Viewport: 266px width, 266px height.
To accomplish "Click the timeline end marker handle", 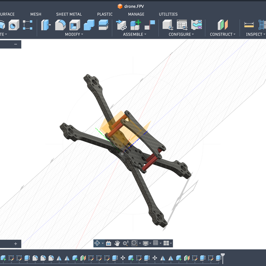I will pyautogui.click(x=223, y=258).
